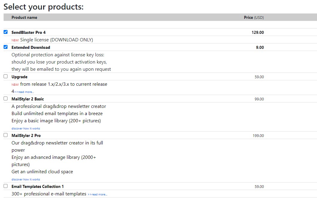This screenshot has height=202, width=317.
Task: Click 'Enjoy a basic image library (200+ pictures)' text
Action: click(x=56, y=121)
